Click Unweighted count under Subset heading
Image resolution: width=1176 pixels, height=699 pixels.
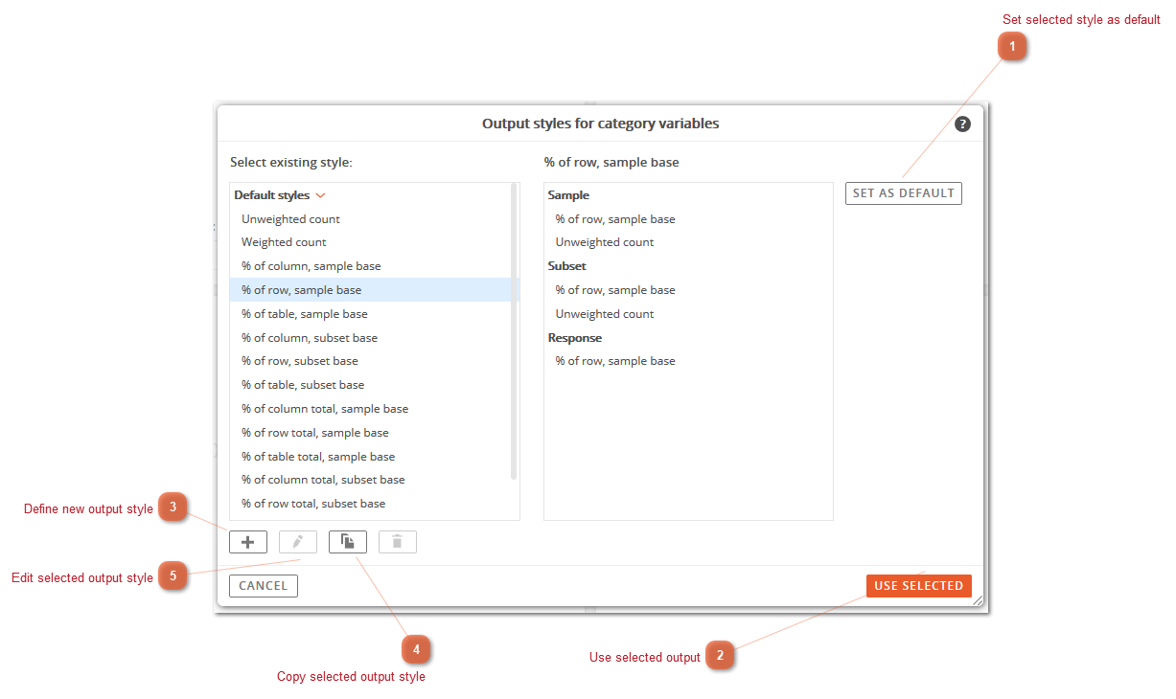605,314
